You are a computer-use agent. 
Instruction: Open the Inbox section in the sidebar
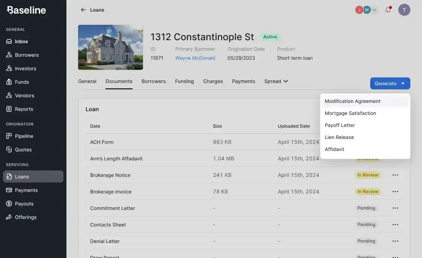click(x=21, y=41)
